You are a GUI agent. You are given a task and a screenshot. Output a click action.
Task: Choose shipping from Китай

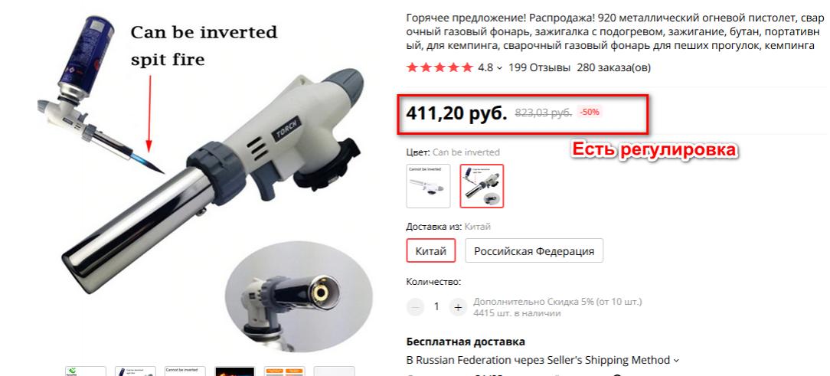[x=431, y=250]
